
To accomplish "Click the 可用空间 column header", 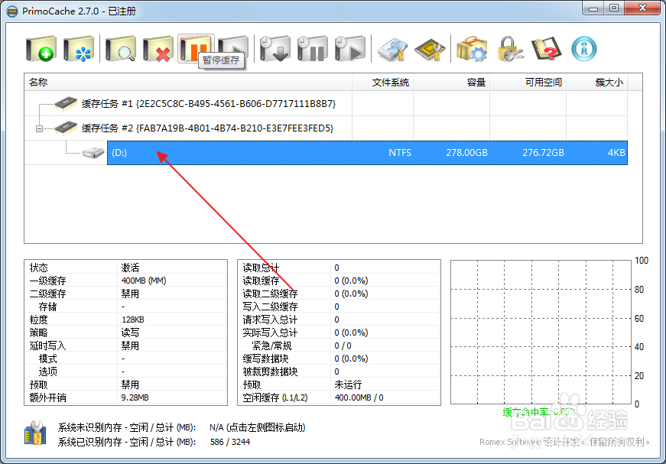I will coord(528,83).
